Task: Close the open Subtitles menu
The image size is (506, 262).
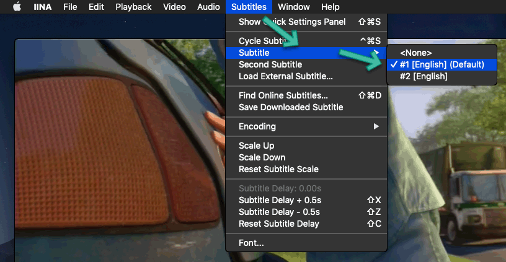Action: coord(249,7)
